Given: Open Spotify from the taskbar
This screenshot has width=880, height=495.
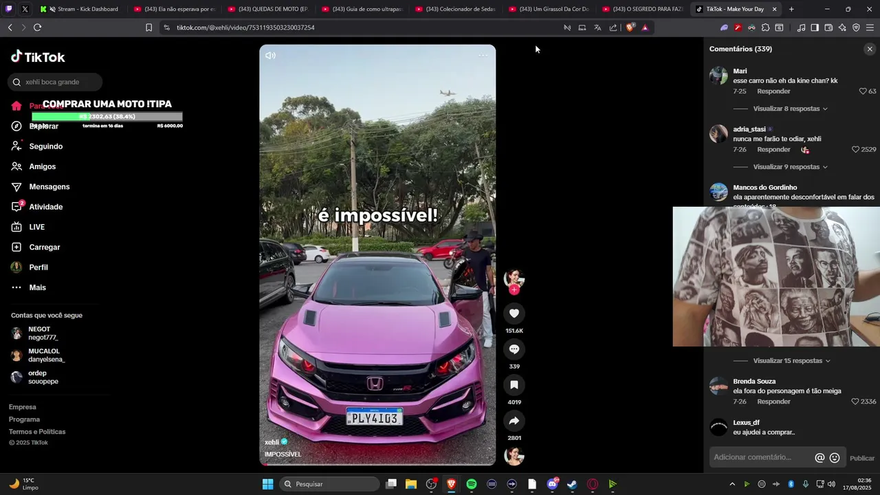Looking at the screenshot, I should [x=472, y=484].
